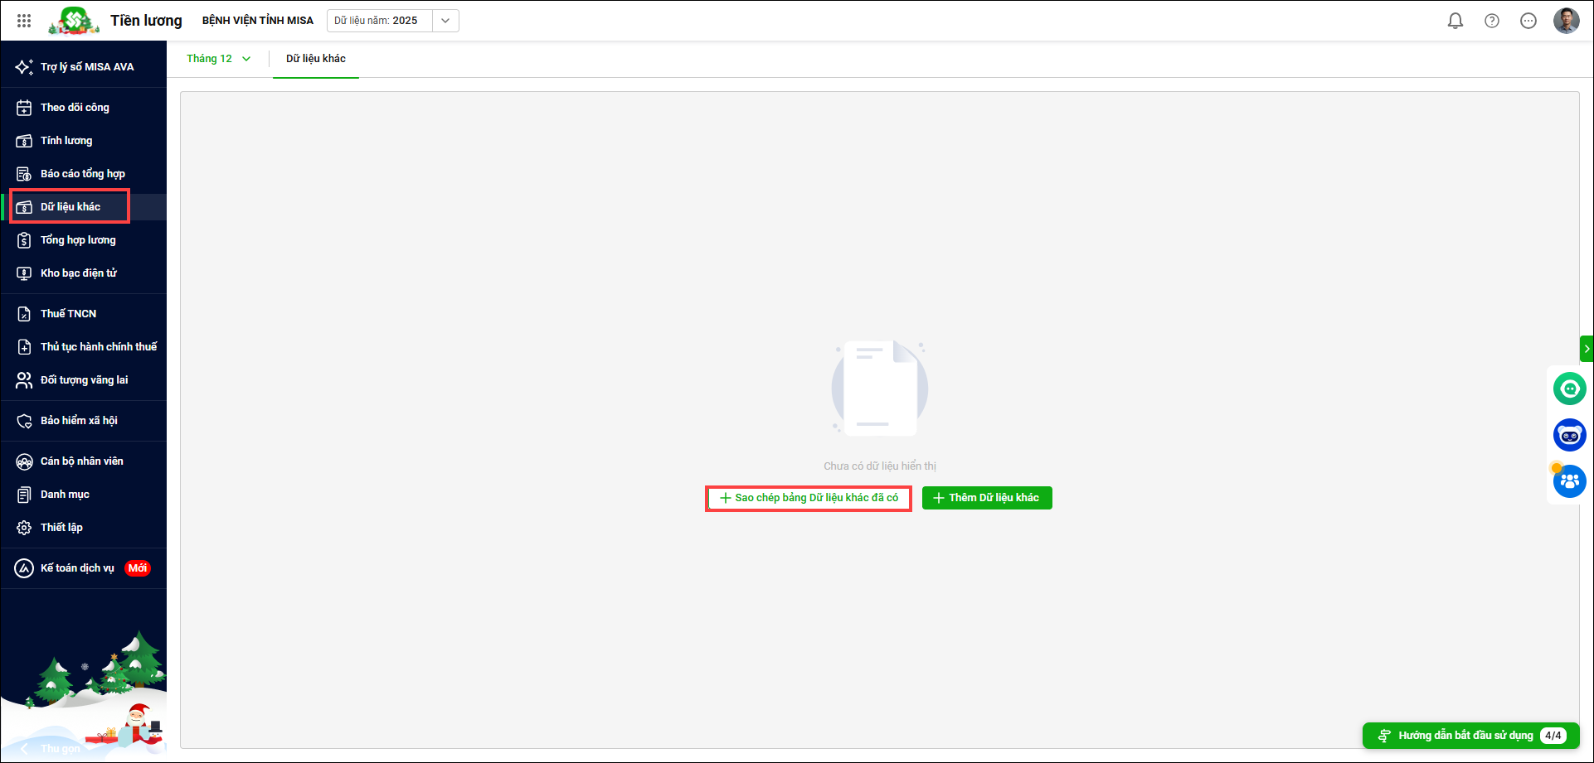This screenshot has height=763, width=1594.
Task: Open the blue robot assistant icon
Action: 1569,435
